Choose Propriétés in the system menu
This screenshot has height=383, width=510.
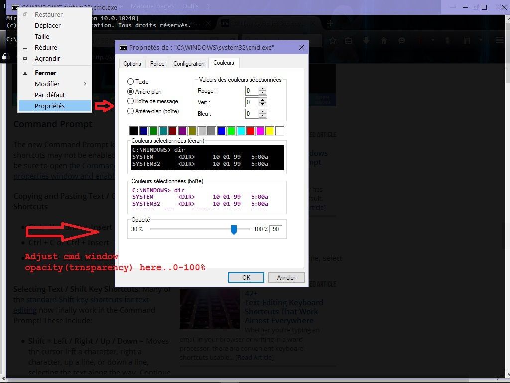55,106
